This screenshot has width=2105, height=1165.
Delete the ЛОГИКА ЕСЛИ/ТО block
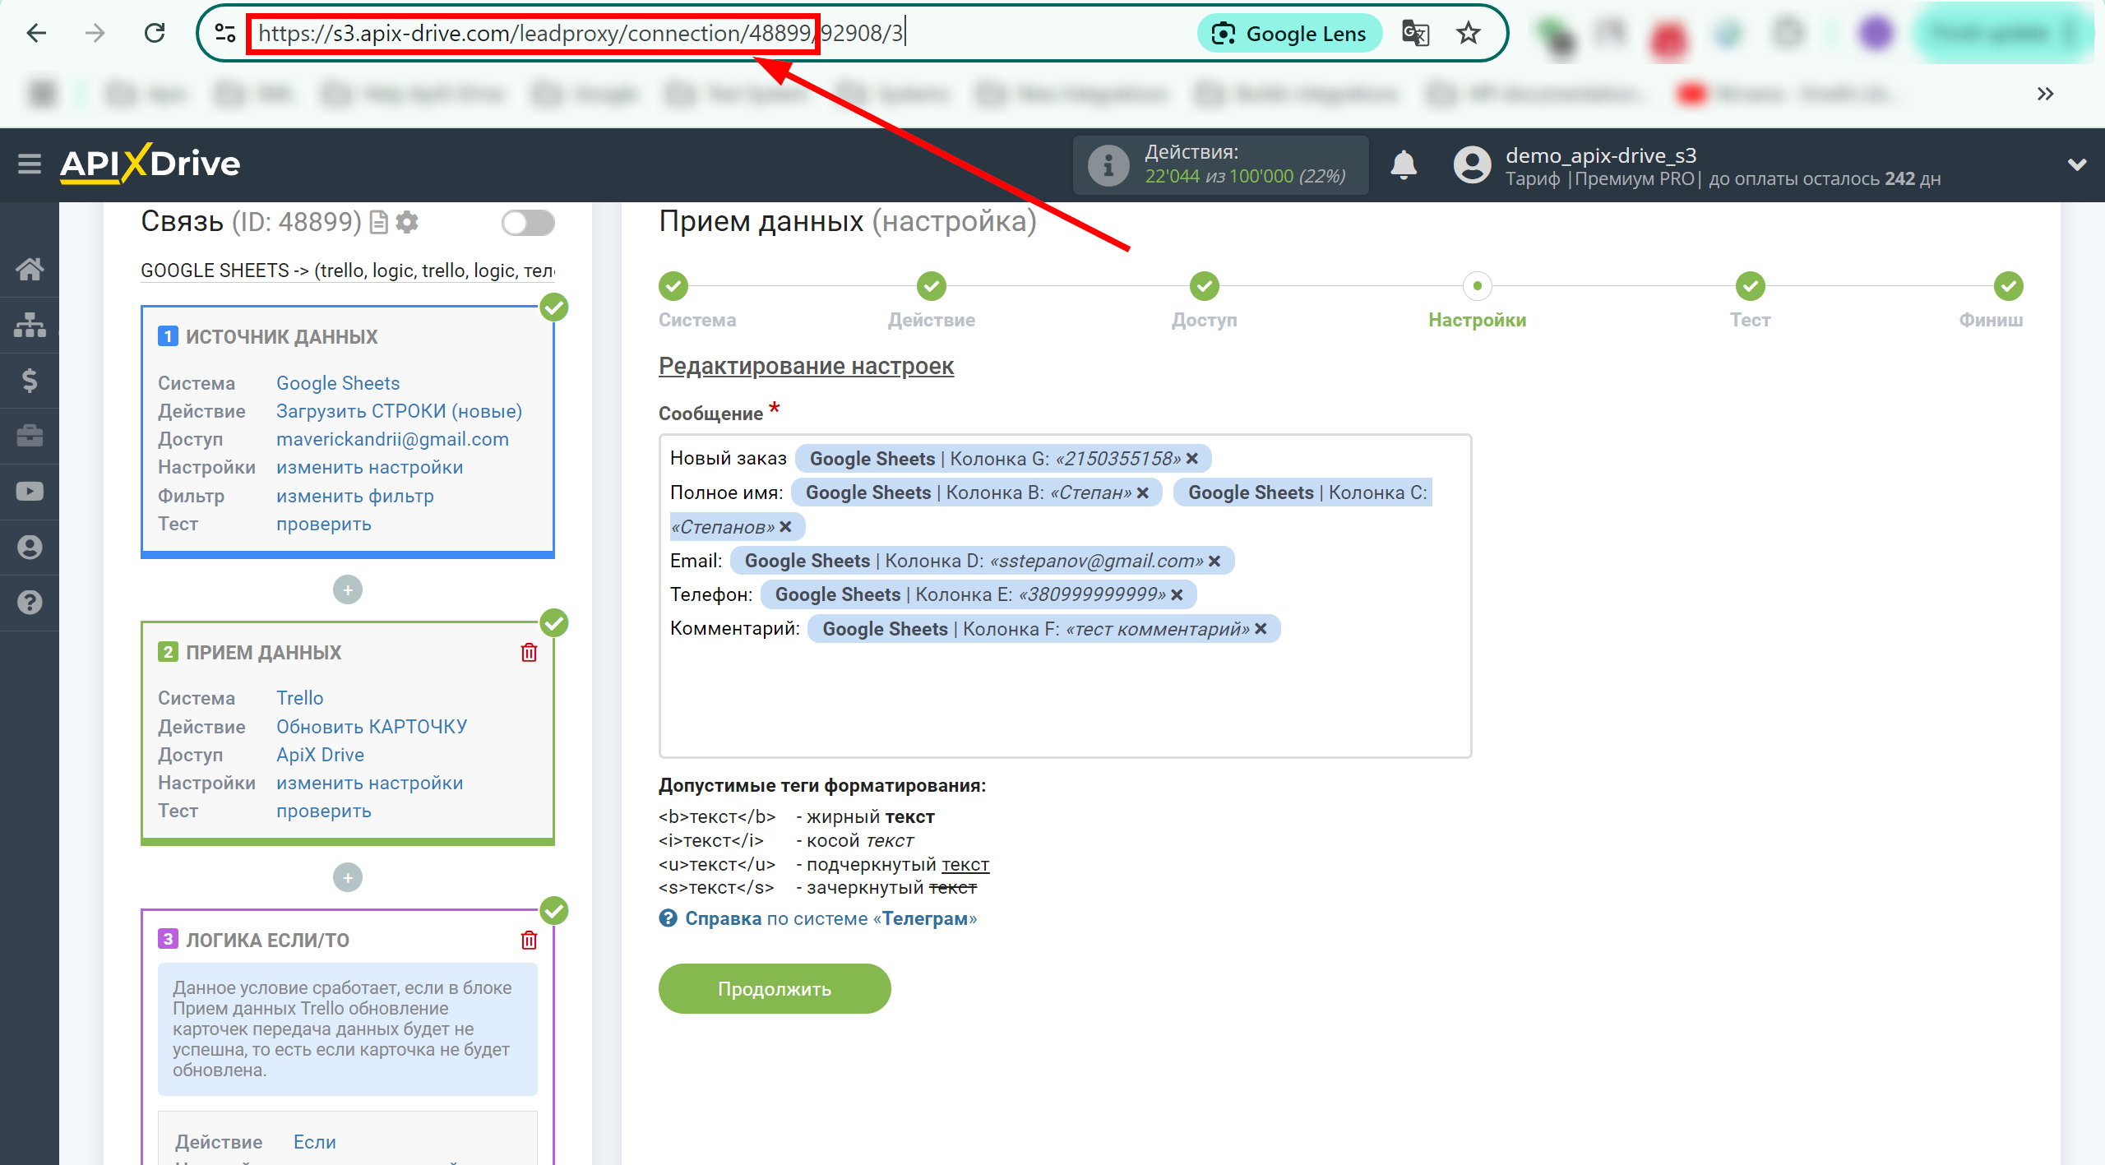point(529,940)
